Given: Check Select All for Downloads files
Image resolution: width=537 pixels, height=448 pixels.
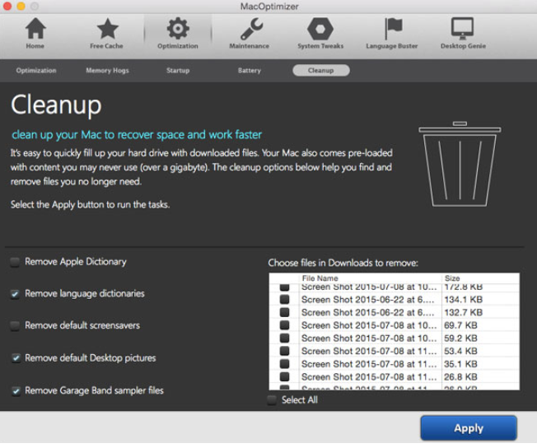Looking at the screenshot, I should 273,400.
